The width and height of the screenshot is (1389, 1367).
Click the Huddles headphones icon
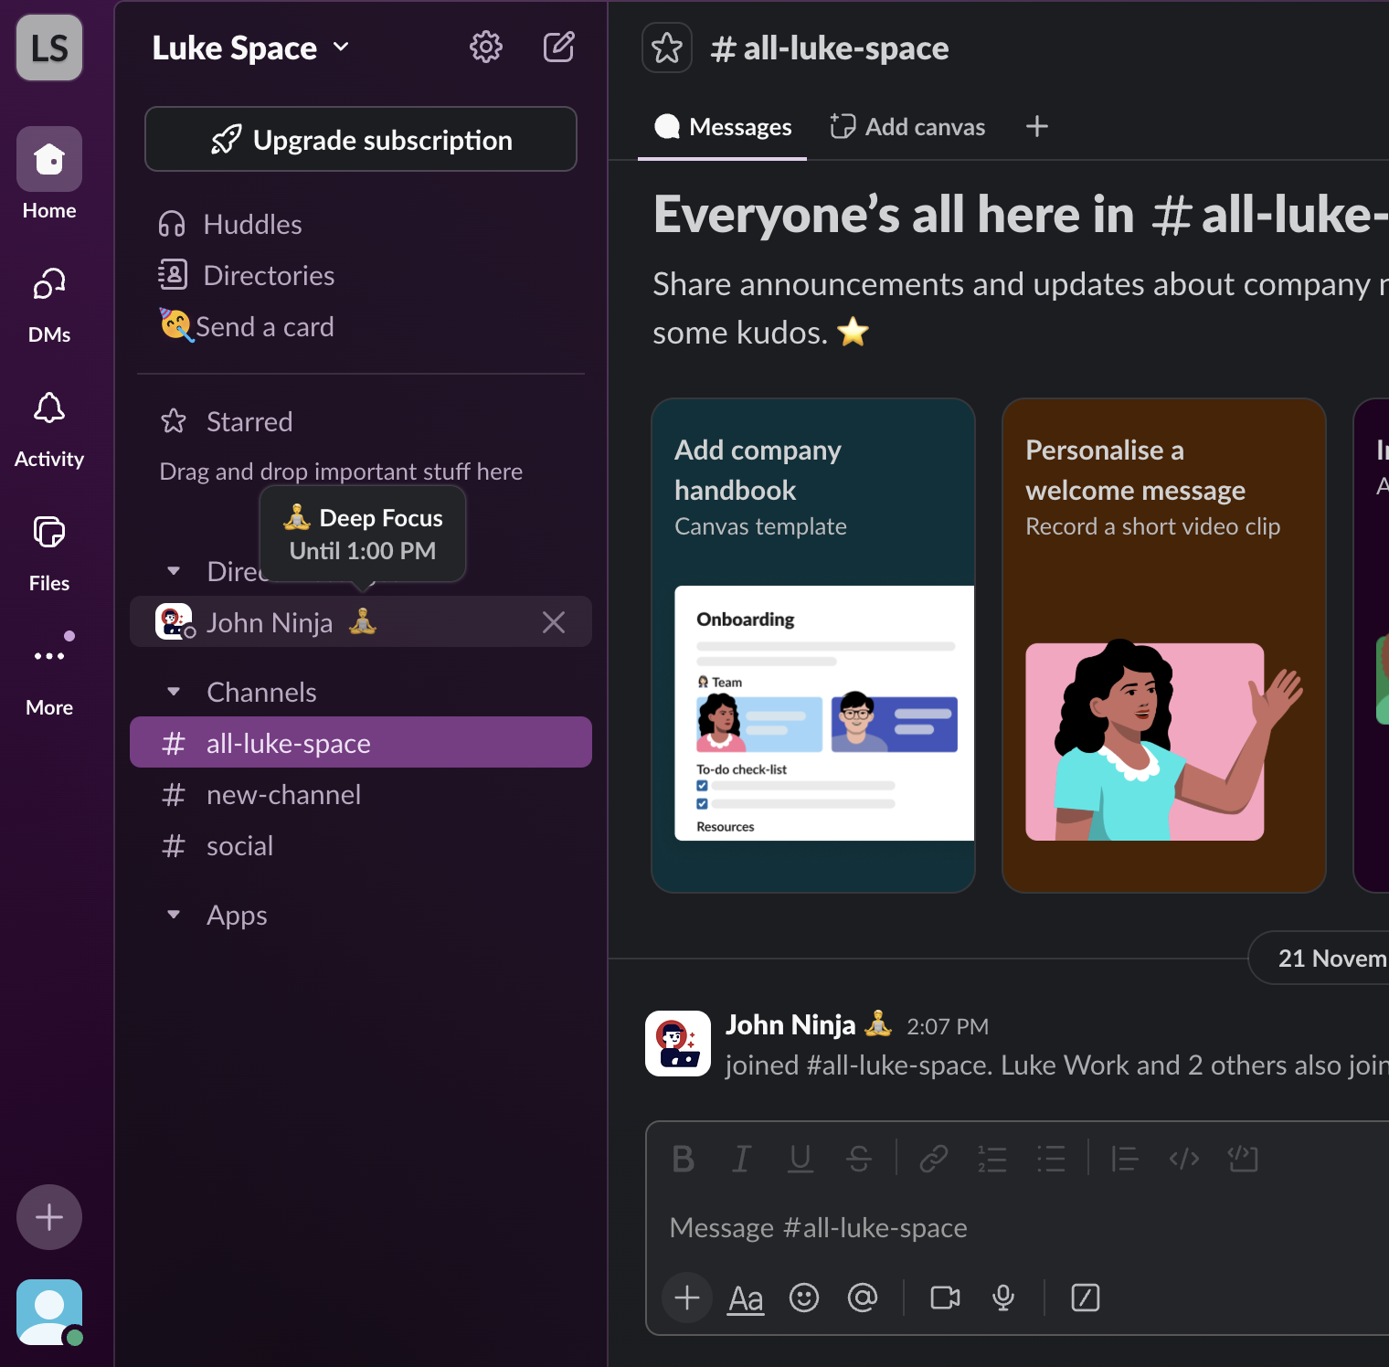point(173,224)
